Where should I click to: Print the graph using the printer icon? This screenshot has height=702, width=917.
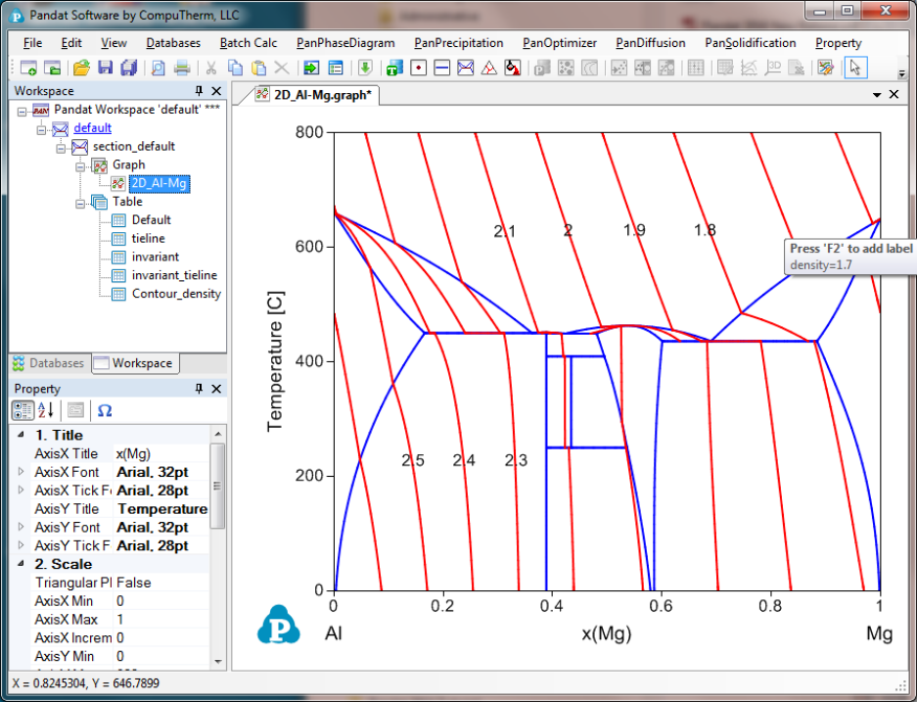[182, 68]
